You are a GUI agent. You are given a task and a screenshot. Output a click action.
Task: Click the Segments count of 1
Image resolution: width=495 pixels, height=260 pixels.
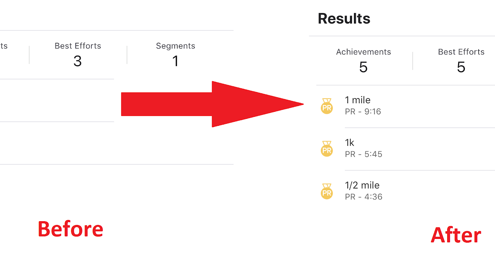click(175, 61)
